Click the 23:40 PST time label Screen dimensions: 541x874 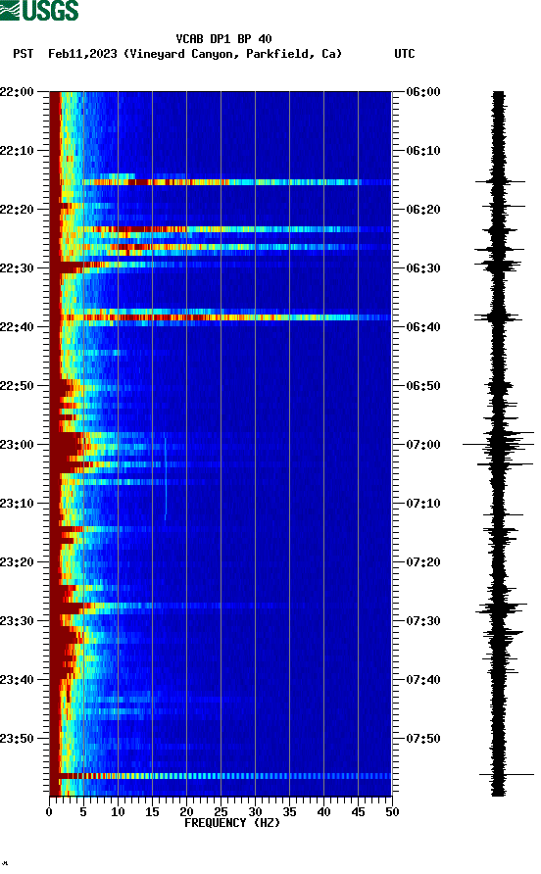click(17, 680)
